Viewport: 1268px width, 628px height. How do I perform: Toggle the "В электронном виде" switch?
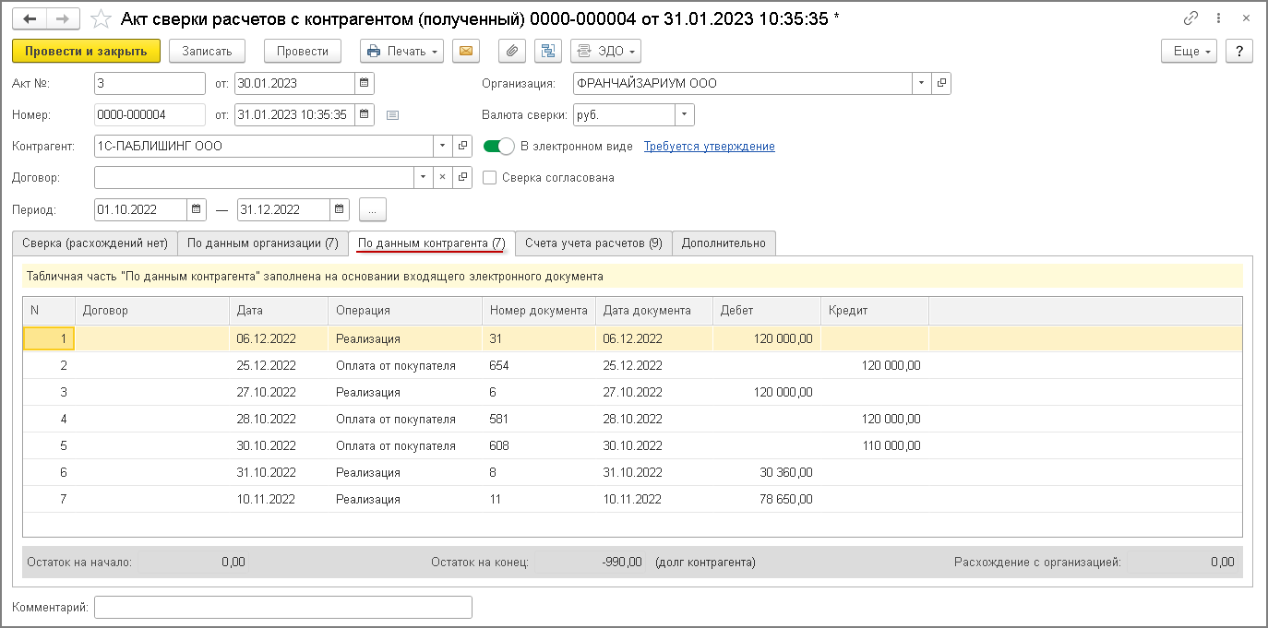click(x=498, y=147)
